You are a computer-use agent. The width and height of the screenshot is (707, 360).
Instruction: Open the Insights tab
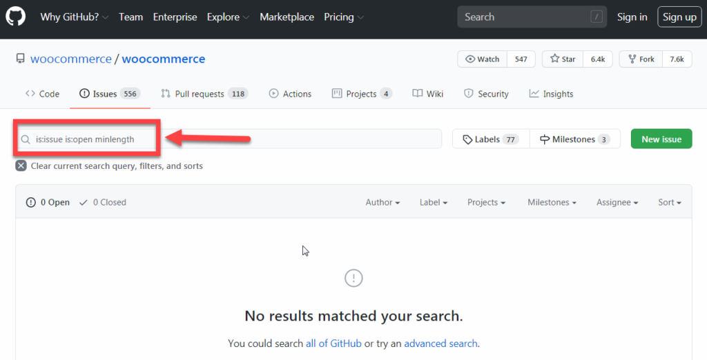point(551,94)
